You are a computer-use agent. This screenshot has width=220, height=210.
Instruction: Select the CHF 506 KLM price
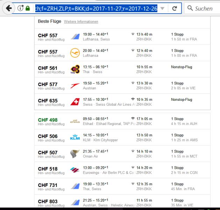tap(48, 136)
